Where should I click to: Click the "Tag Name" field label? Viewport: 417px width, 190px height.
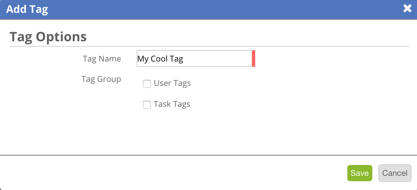pyautogui.click(x=102, y=59)
